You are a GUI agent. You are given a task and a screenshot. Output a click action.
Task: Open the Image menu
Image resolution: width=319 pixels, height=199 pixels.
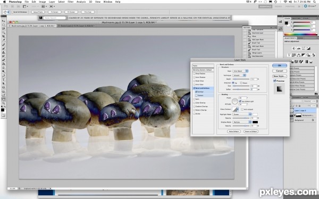pyautogui.click(x=43, y=2)
